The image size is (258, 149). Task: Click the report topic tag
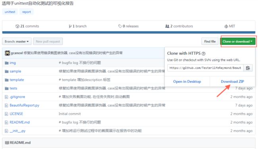tap(26, 12)
